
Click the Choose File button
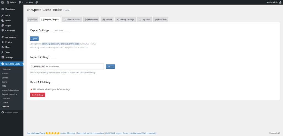pyautogui.click(x=38, y=66)
